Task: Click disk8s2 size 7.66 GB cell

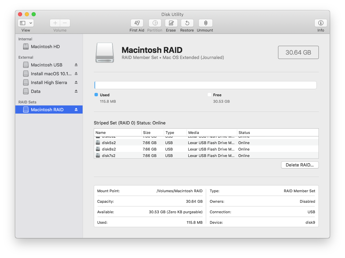Action: (x=150, y=149)
